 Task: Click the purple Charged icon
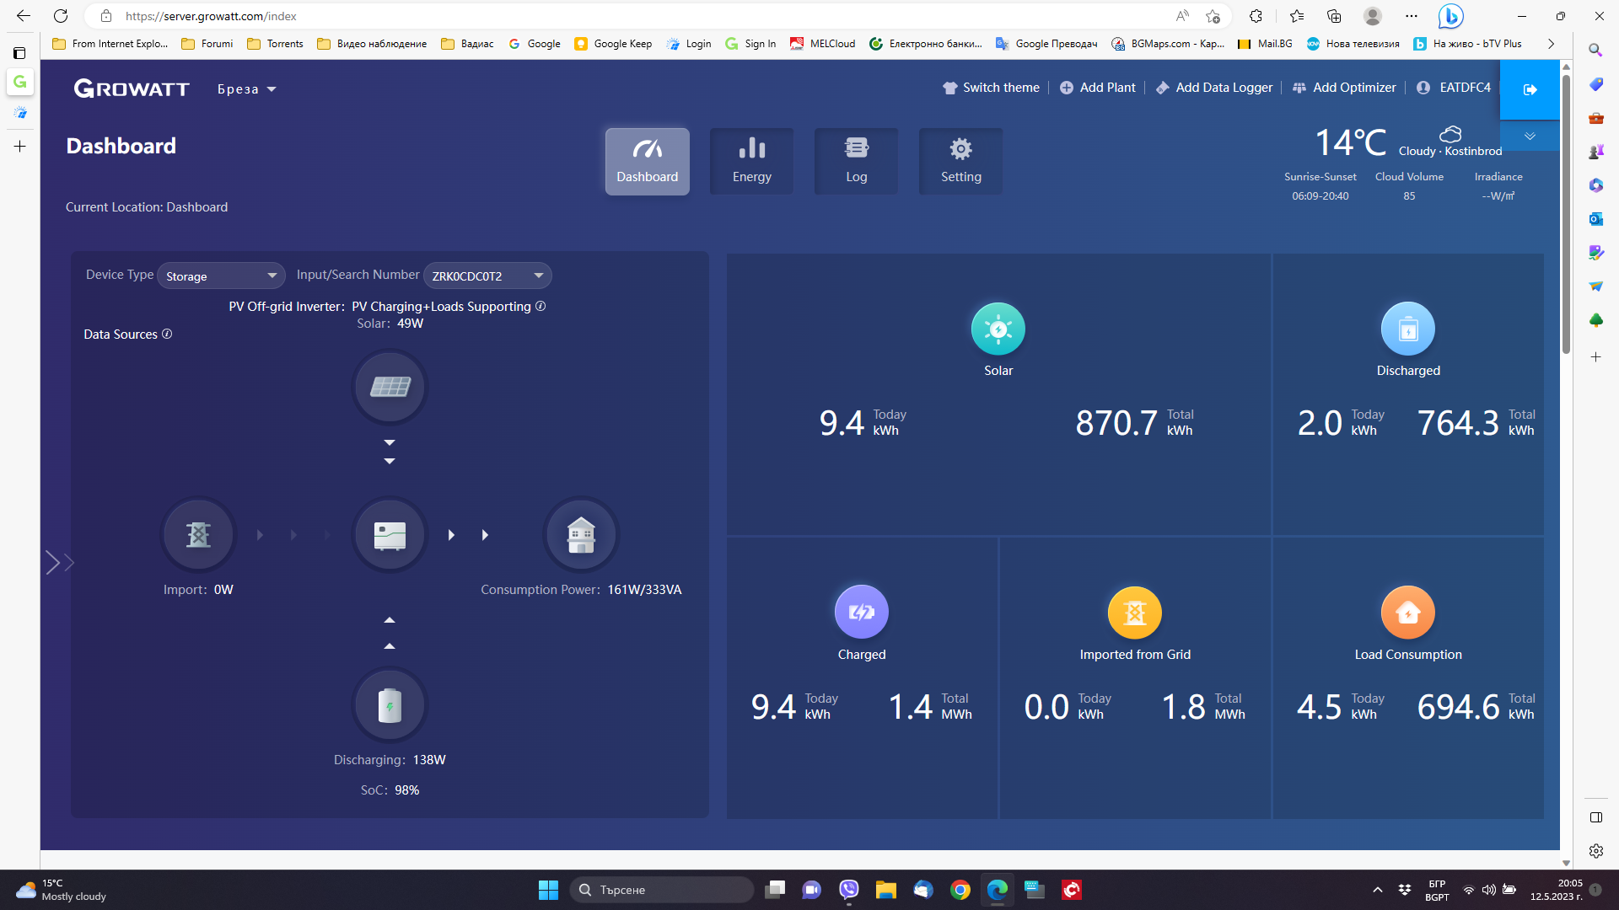[861, 613]
